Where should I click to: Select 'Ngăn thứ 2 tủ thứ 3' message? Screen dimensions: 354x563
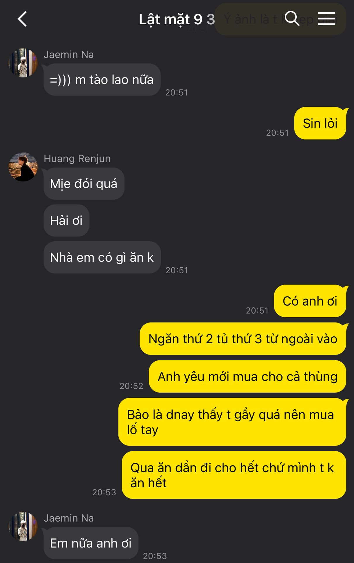243,339
